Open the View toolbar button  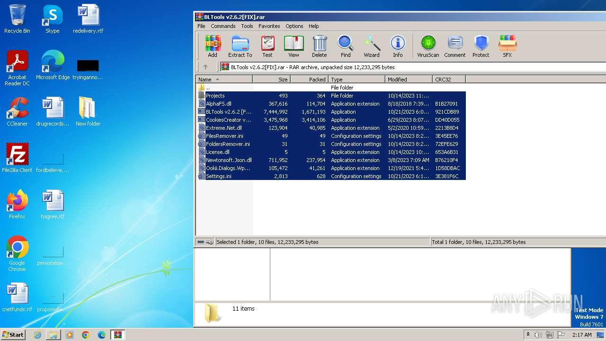click(294, 46)
